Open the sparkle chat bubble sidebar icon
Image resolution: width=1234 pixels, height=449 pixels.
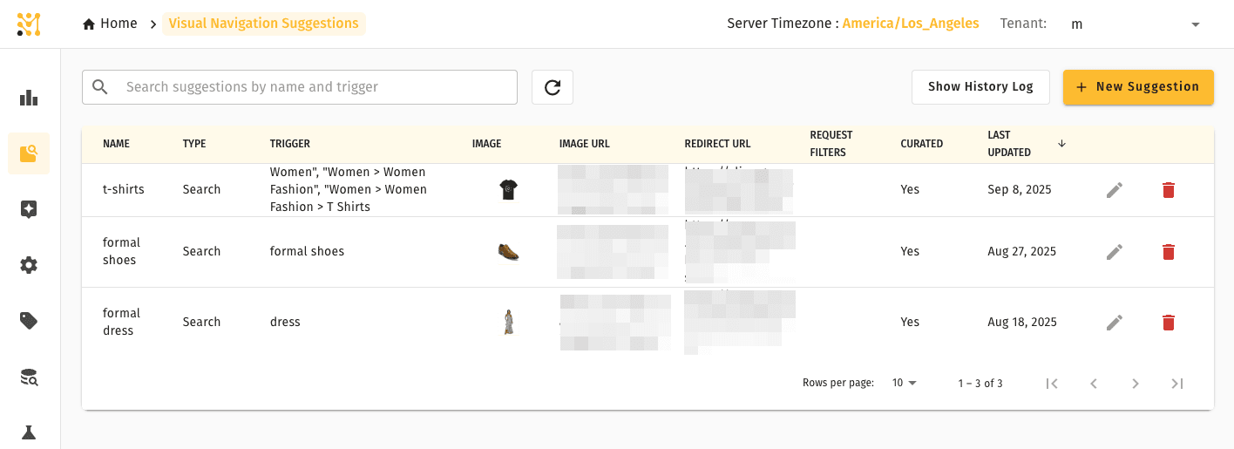point(29,209)
